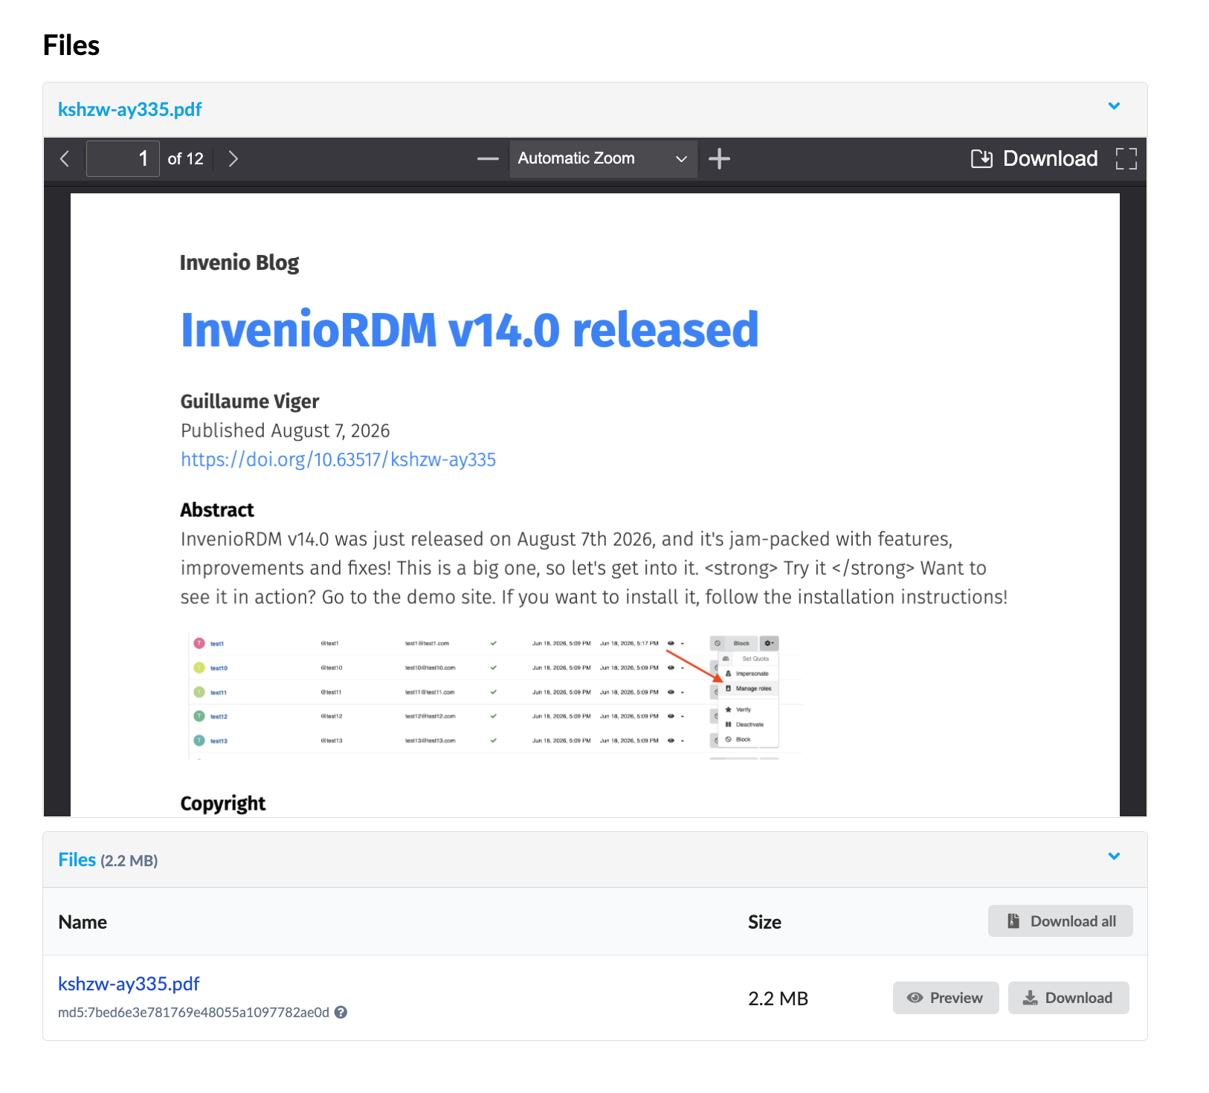The width and height of the screenshot is (1209, 1093).
Task: Open kshzw-ay335.pdf link in files table
Action: 129,984
